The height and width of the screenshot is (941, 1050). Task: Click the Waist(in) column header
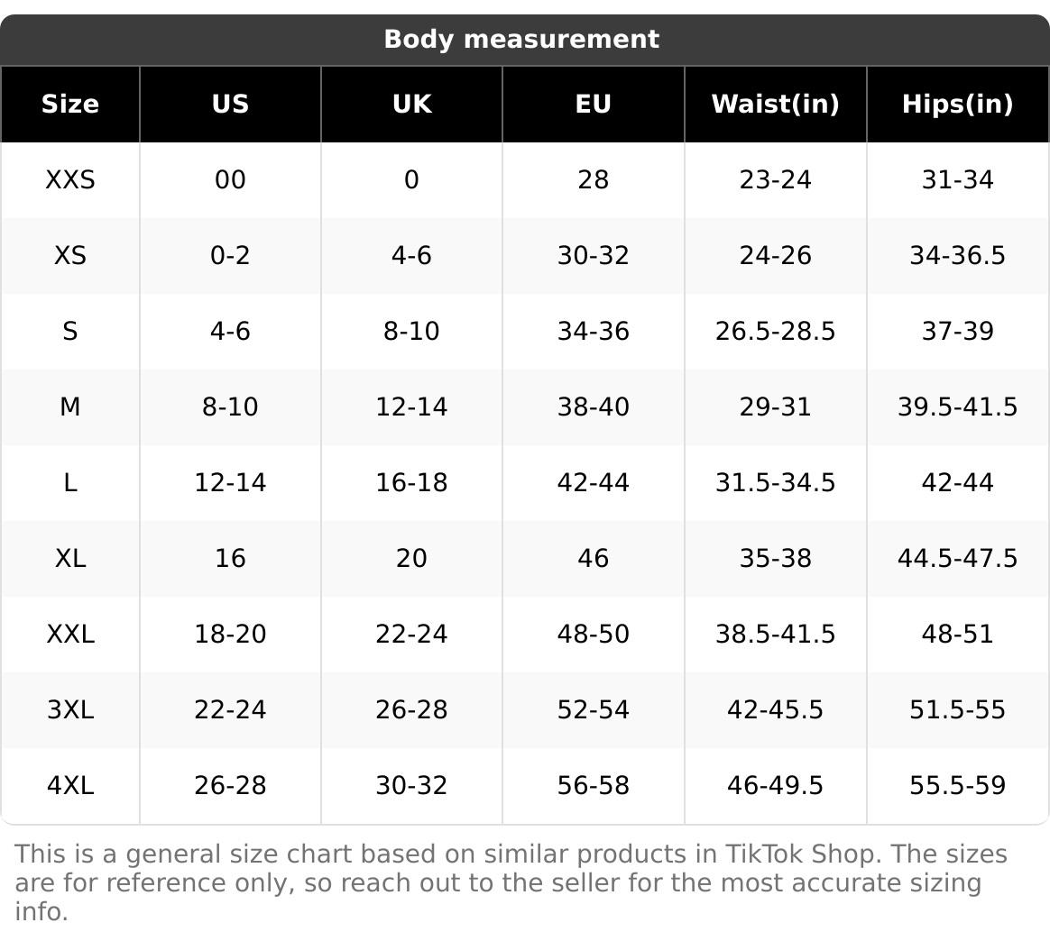tap(775, 105)
